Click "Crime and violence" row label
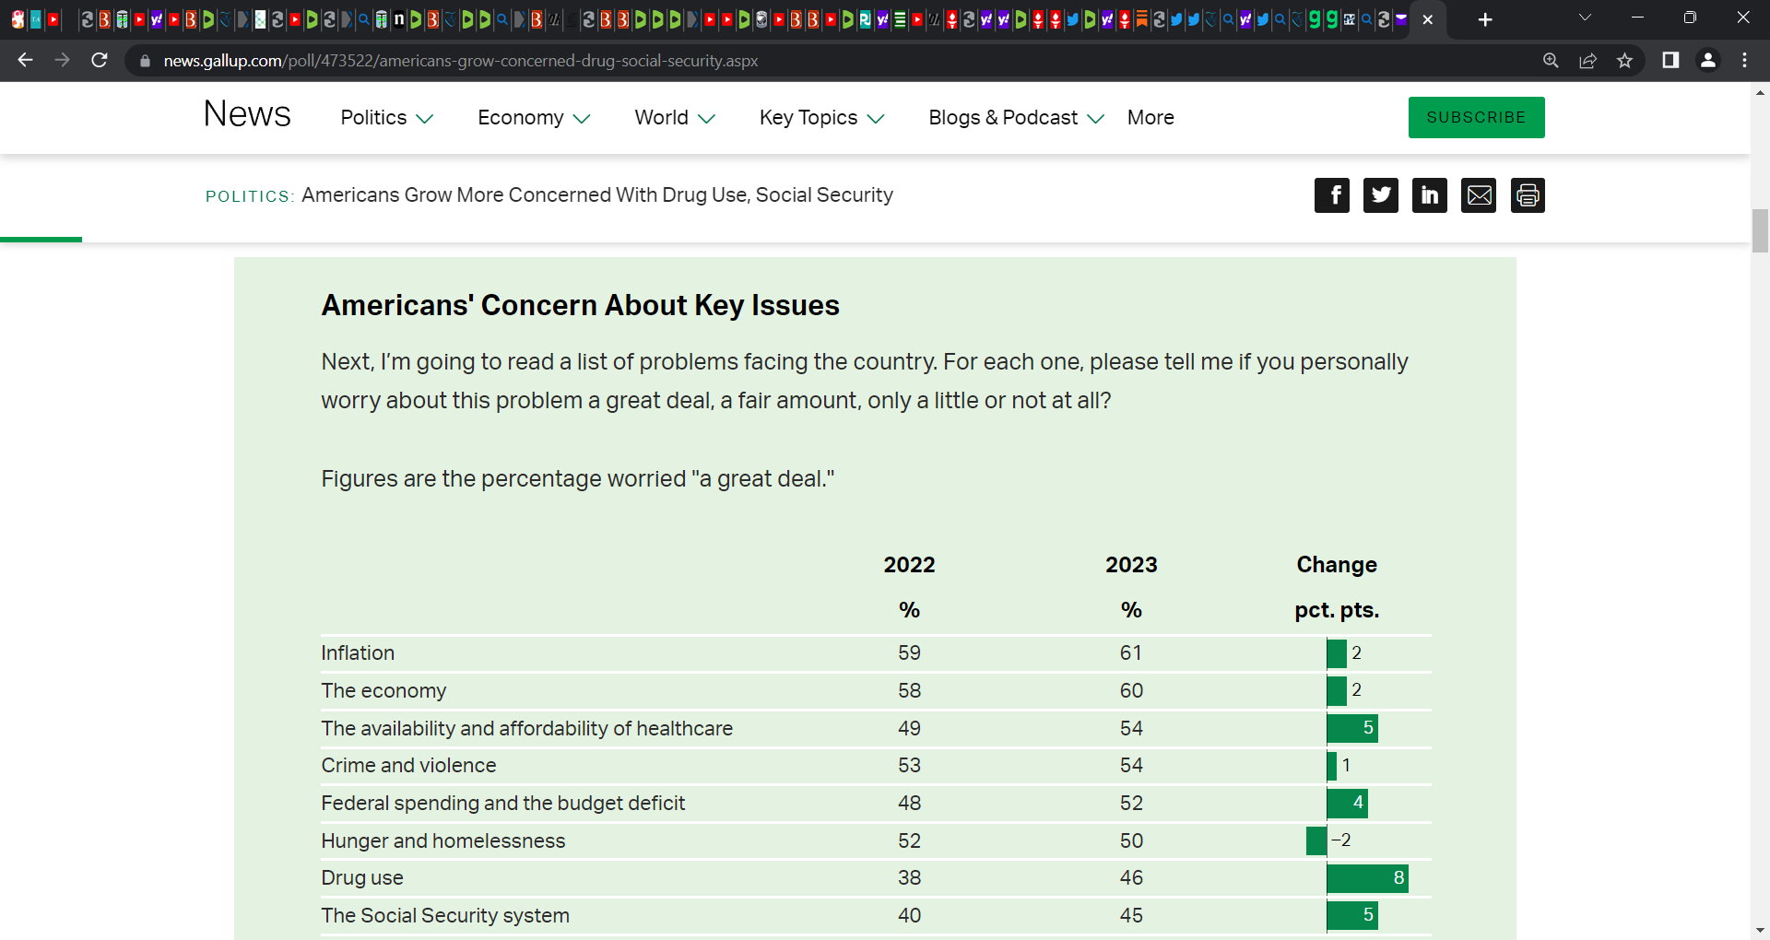Viewport: 1770px width, 940px height. pos(408,765)
